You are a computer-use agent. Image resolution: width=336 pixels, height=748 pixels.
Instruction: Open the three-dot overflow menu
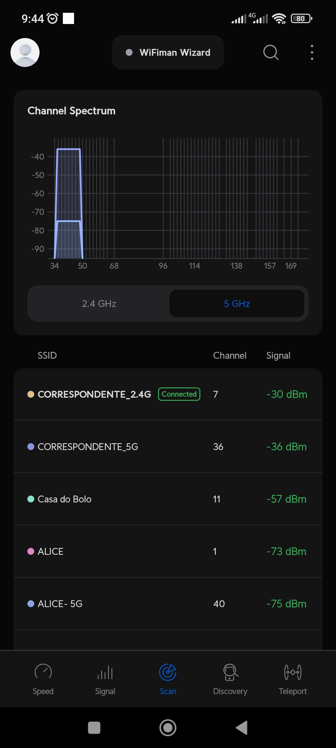(x=312, y=52)
